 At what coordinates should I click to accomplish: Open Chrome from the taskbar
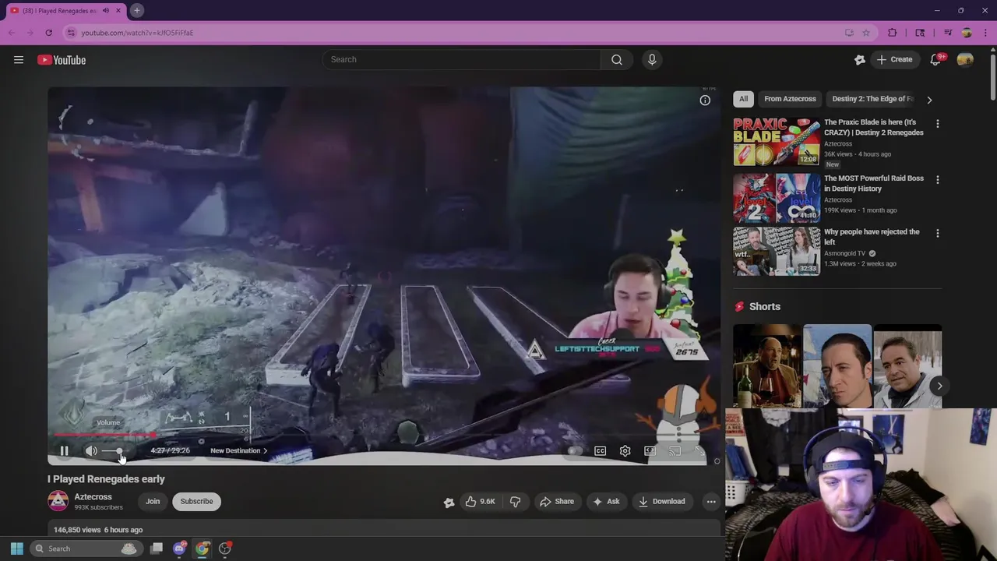pyautogui.click(x=203, y=549)
